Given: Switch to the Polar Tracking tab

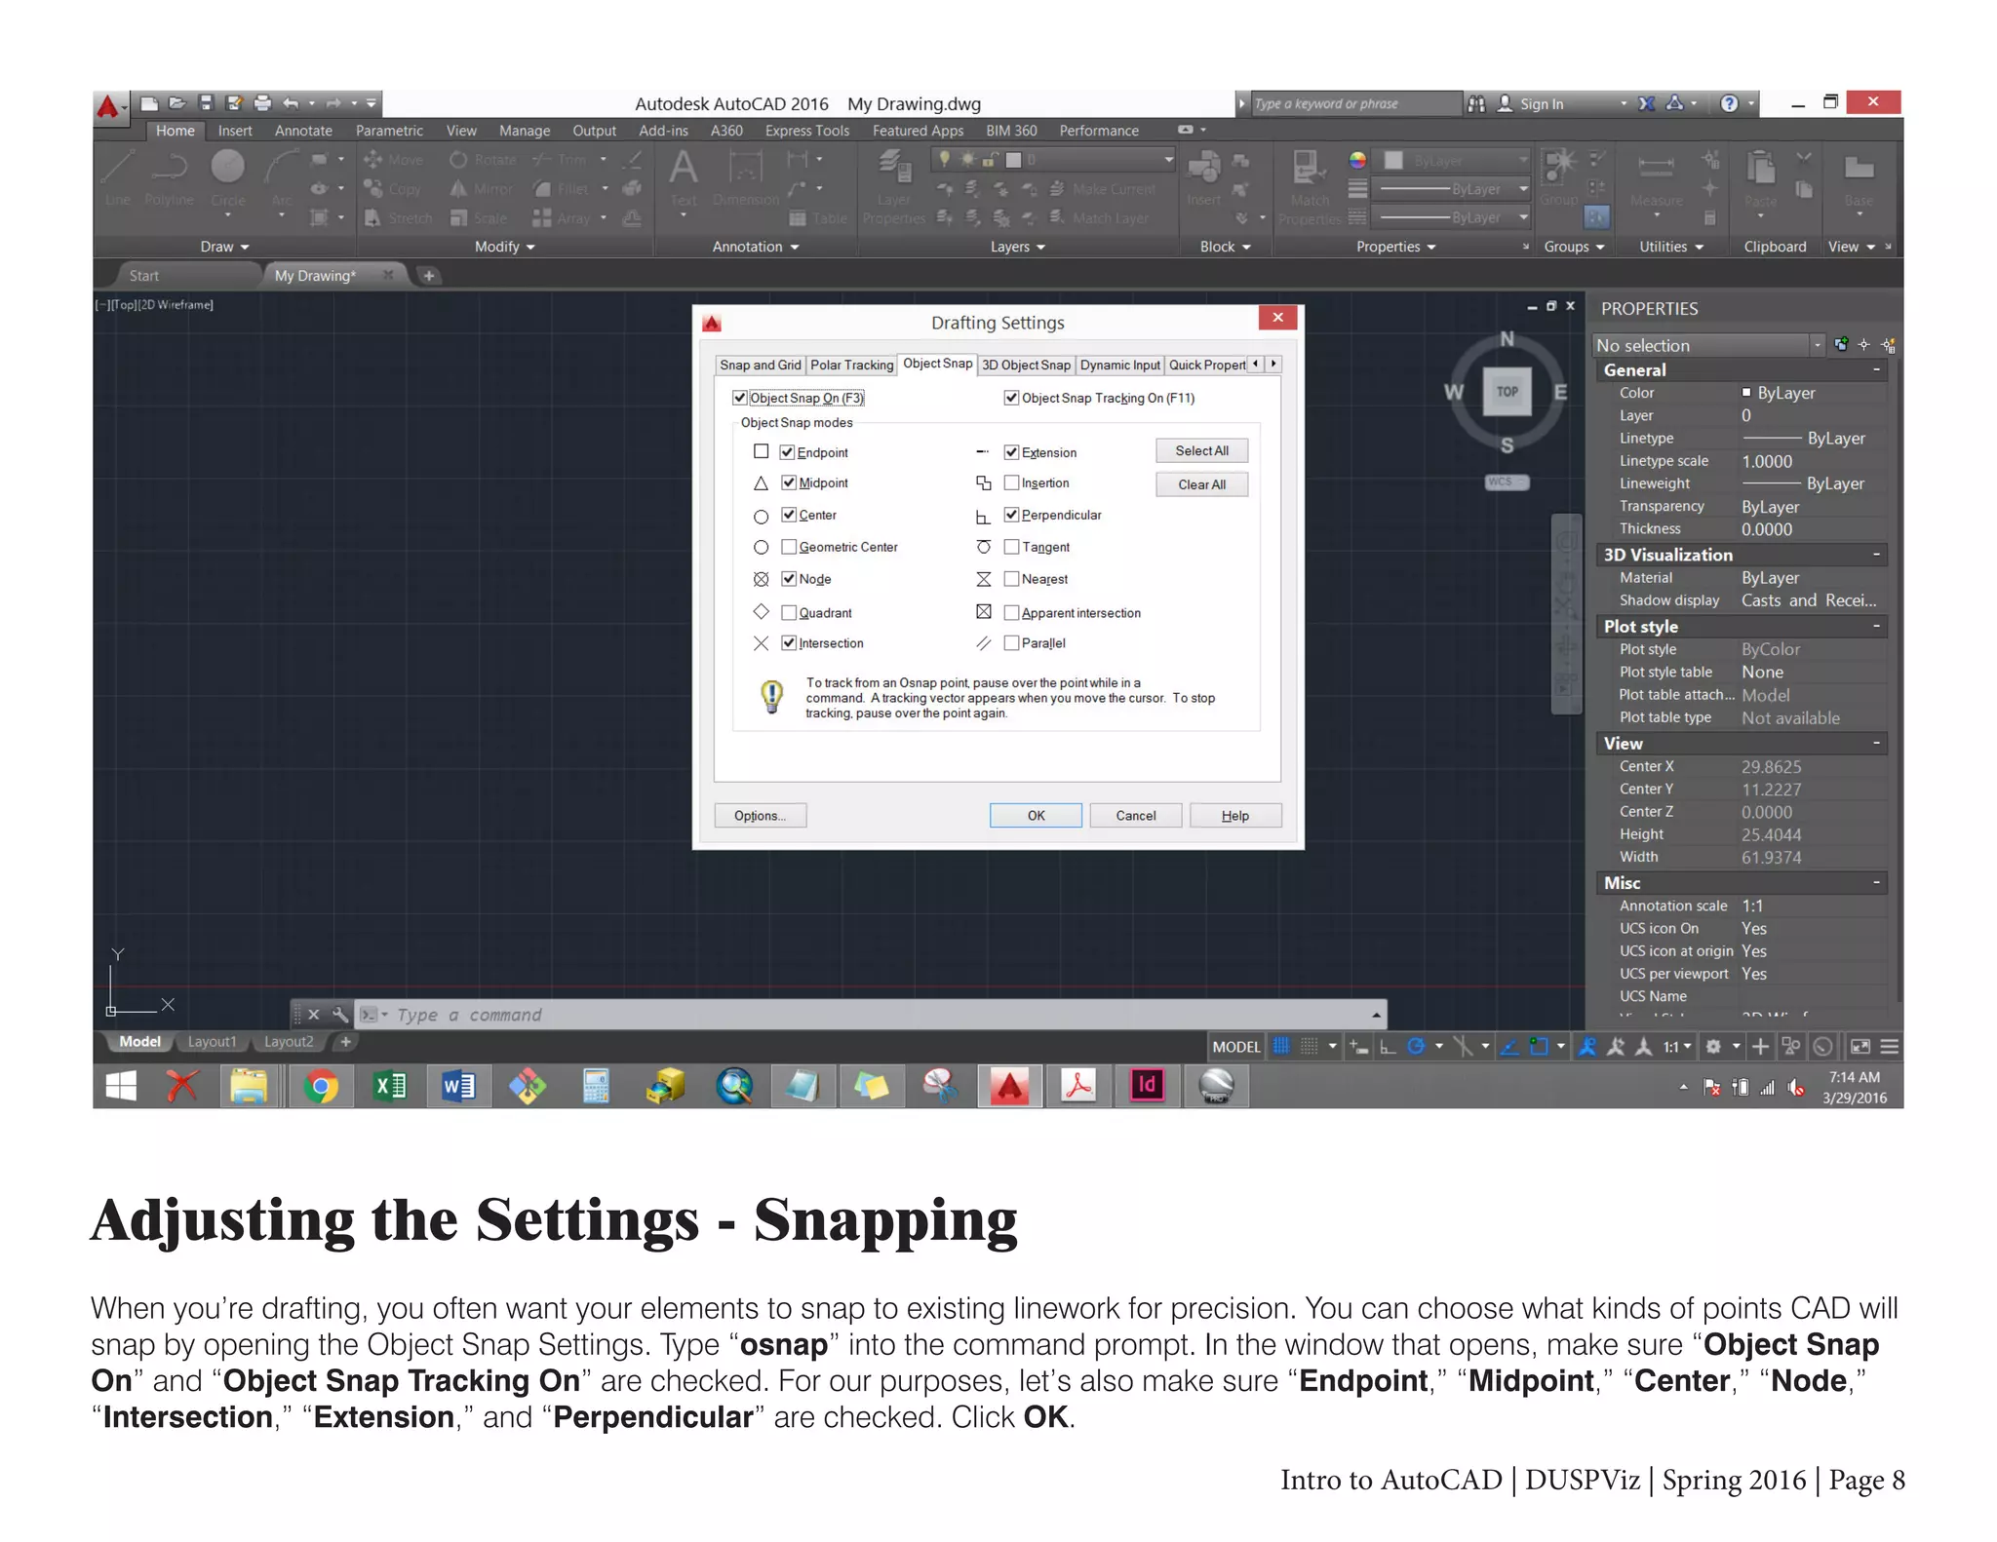Looking at the screenshot, I should [851, 365].
